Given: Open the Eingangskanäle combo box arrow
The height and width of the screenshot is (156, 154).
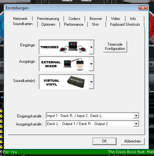Looking at the screenshot, I should click(136, 116).
